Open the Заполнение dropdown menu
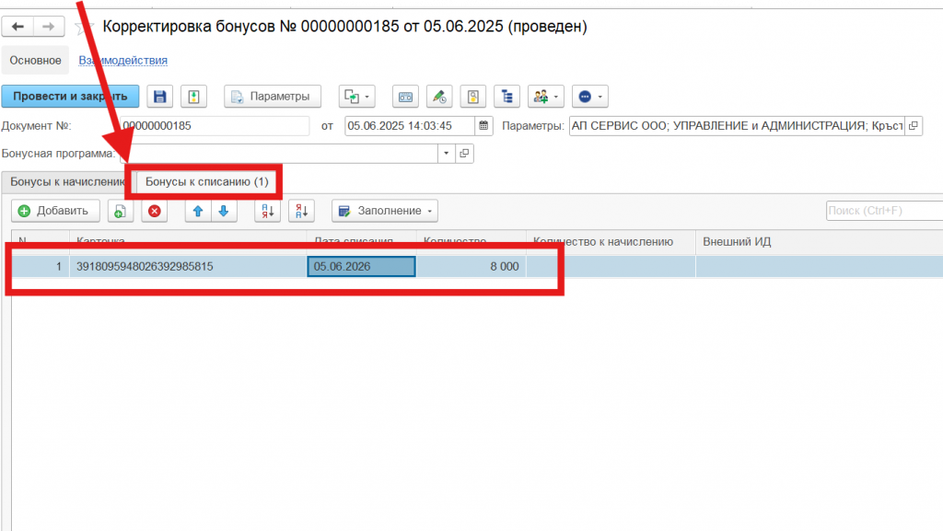943x531 pixels. [x=384, y=212]
